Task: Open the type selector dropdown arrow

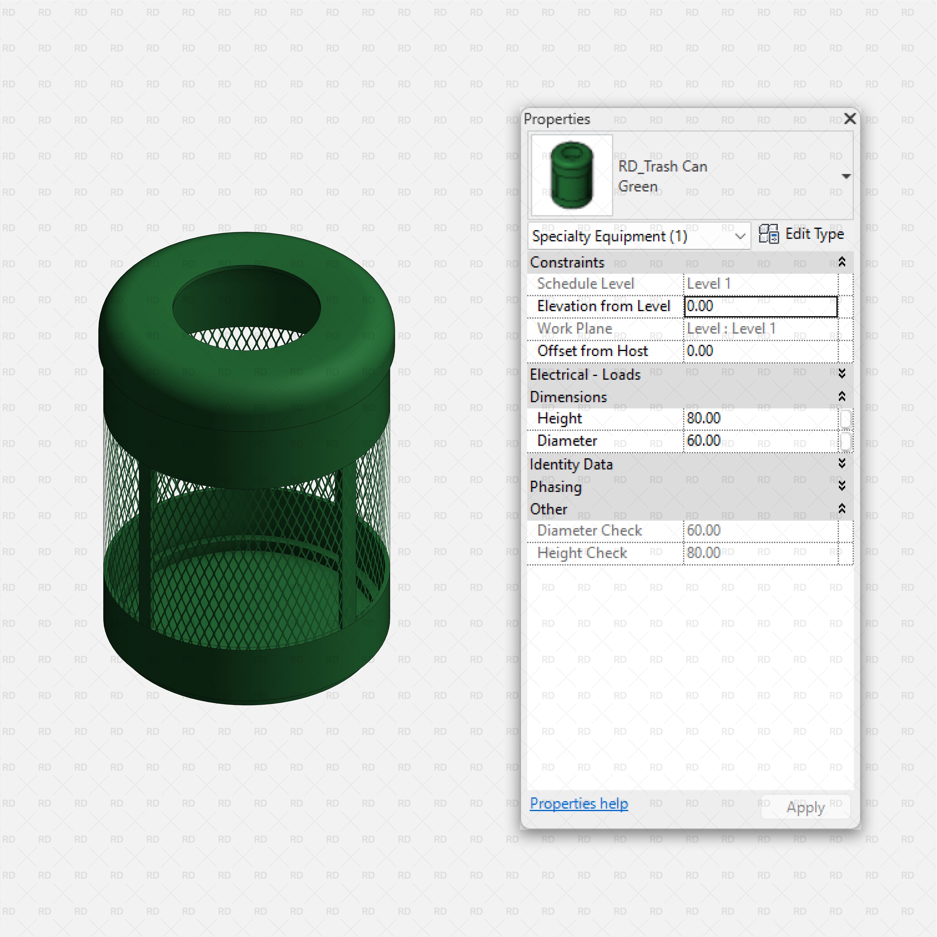Action: pos(846,176)
